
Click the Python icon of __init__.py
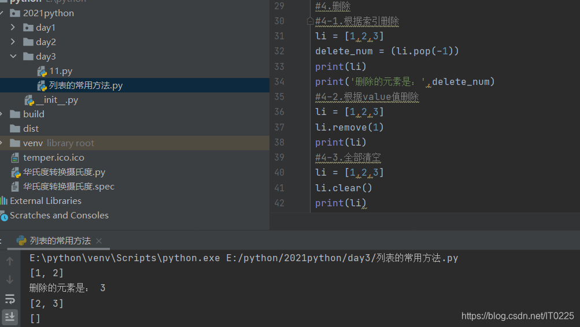click(x=29, y=100)
